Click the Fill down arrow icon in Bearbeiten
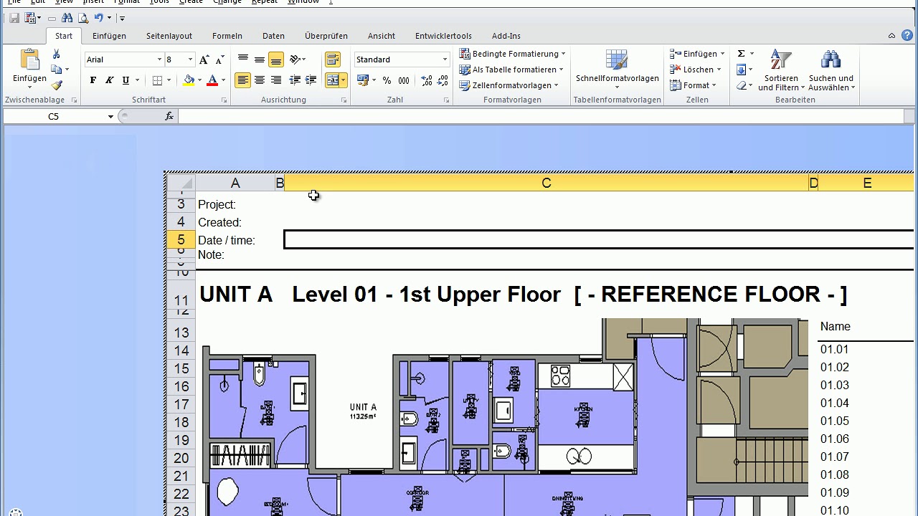This screenshot has height=516, width=918. (742, 70)
